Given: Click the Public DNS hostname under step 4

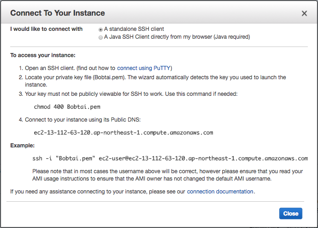Looking at the screenshot, I should click(x=124, y=132).
